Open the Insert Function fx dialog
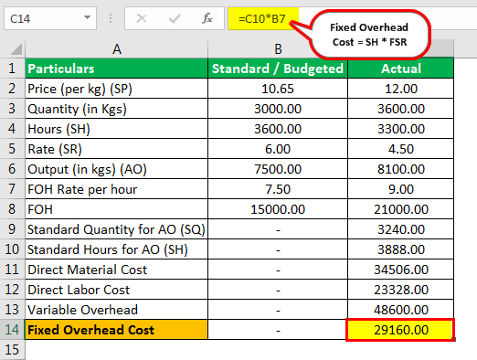Image resolution: width=477 pixels, height=360 pixels. tap(207, 18)
